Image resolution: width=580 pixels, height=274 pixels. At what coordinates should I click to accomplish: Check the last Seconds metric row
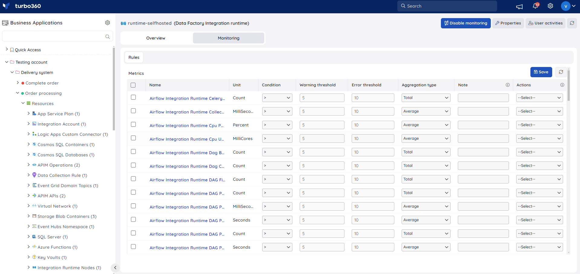coord(133,247)
